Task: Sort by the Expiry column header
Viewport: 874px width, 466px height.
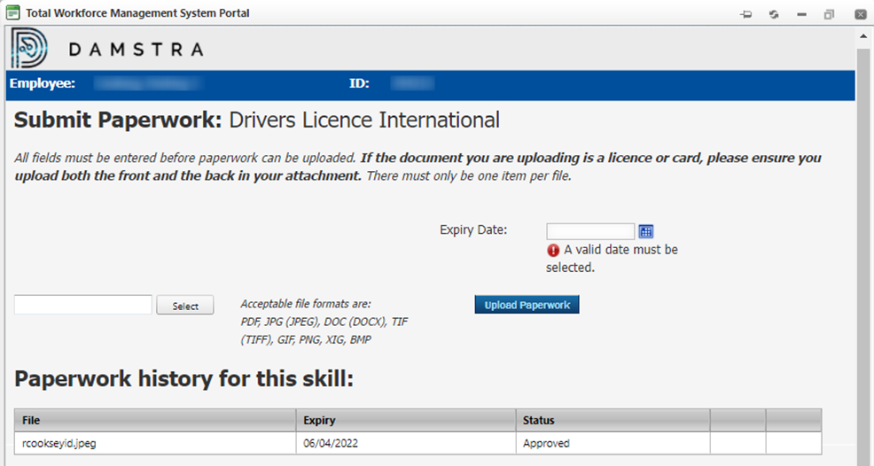Action: pyautogui.click(x=406, y=420)
